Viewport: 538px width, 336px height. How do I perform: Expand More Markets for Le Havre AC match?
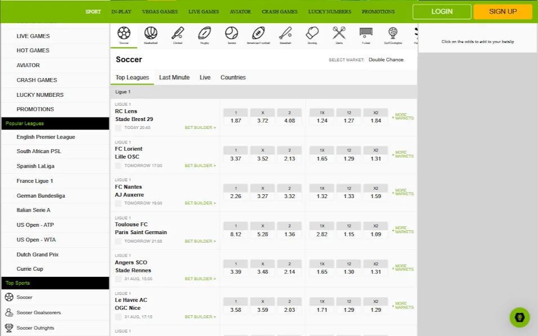tap(403, 306)
